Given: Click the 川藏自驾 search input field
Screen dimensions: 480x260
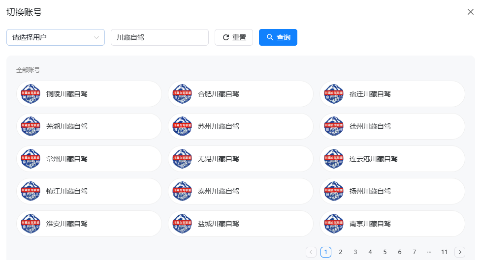Looking at the screenshot, I should point(160,37).
